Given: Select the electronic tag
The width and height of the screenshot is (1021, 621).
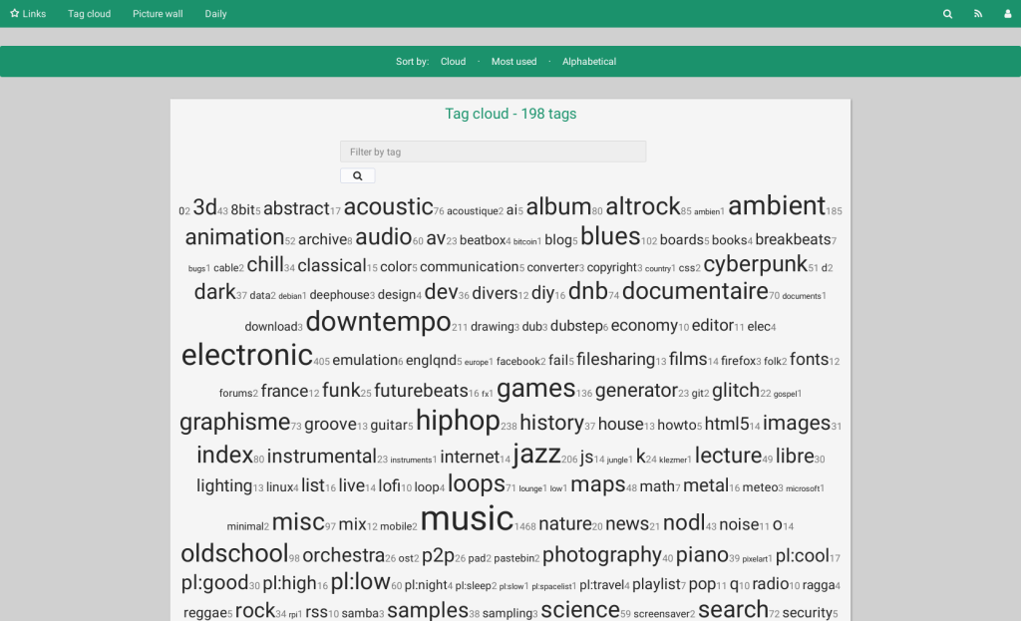Looking at the screenshot, I should click(x=247, y=355).
